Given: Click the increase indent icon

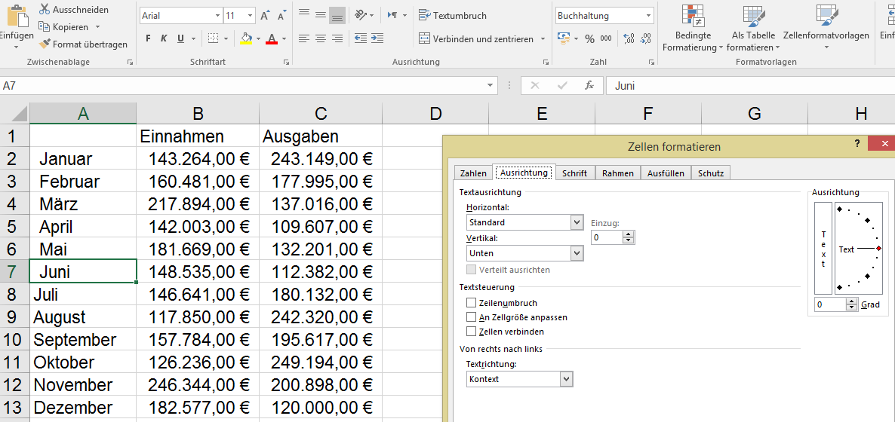Looking at the screenshot, I should click(377, 38).
